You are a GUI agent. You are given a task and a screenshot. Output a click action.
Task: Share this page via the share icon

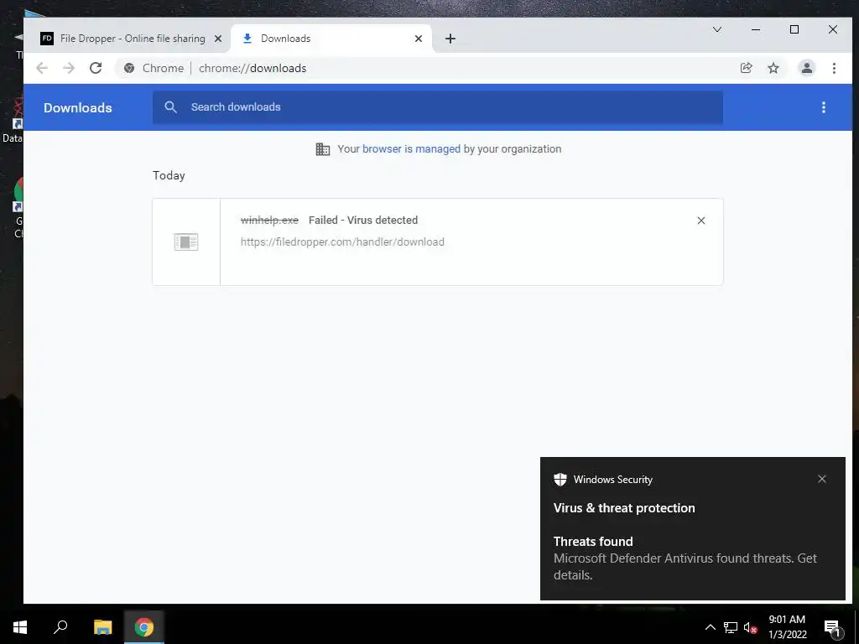(746, 68)
